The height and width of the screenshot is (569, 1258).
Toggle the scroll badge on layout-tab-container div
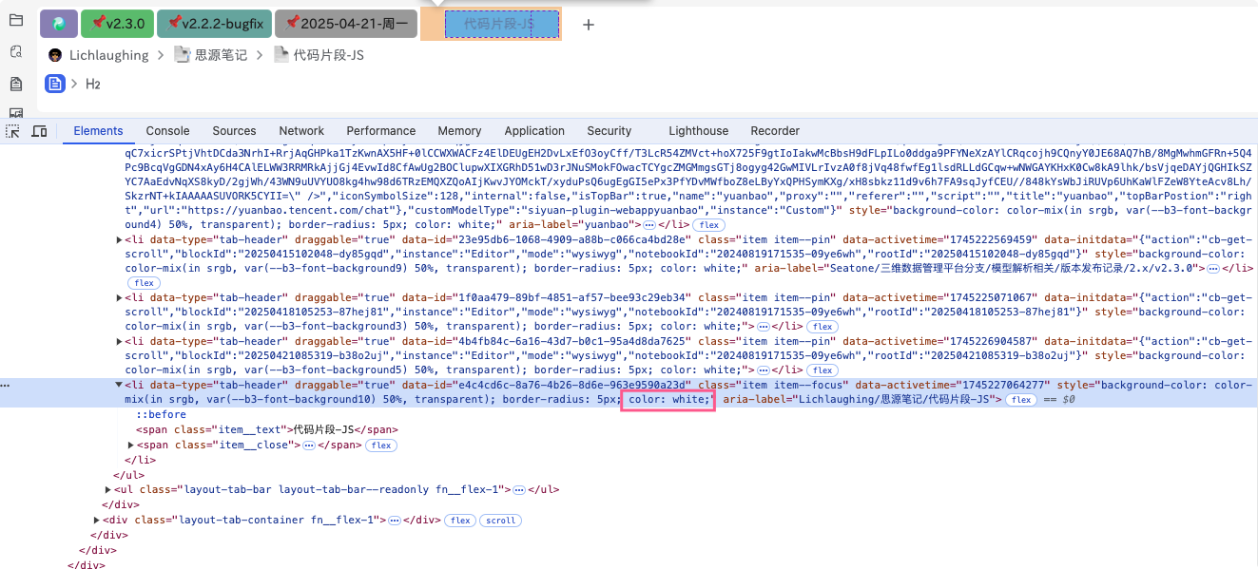(500, 521)
